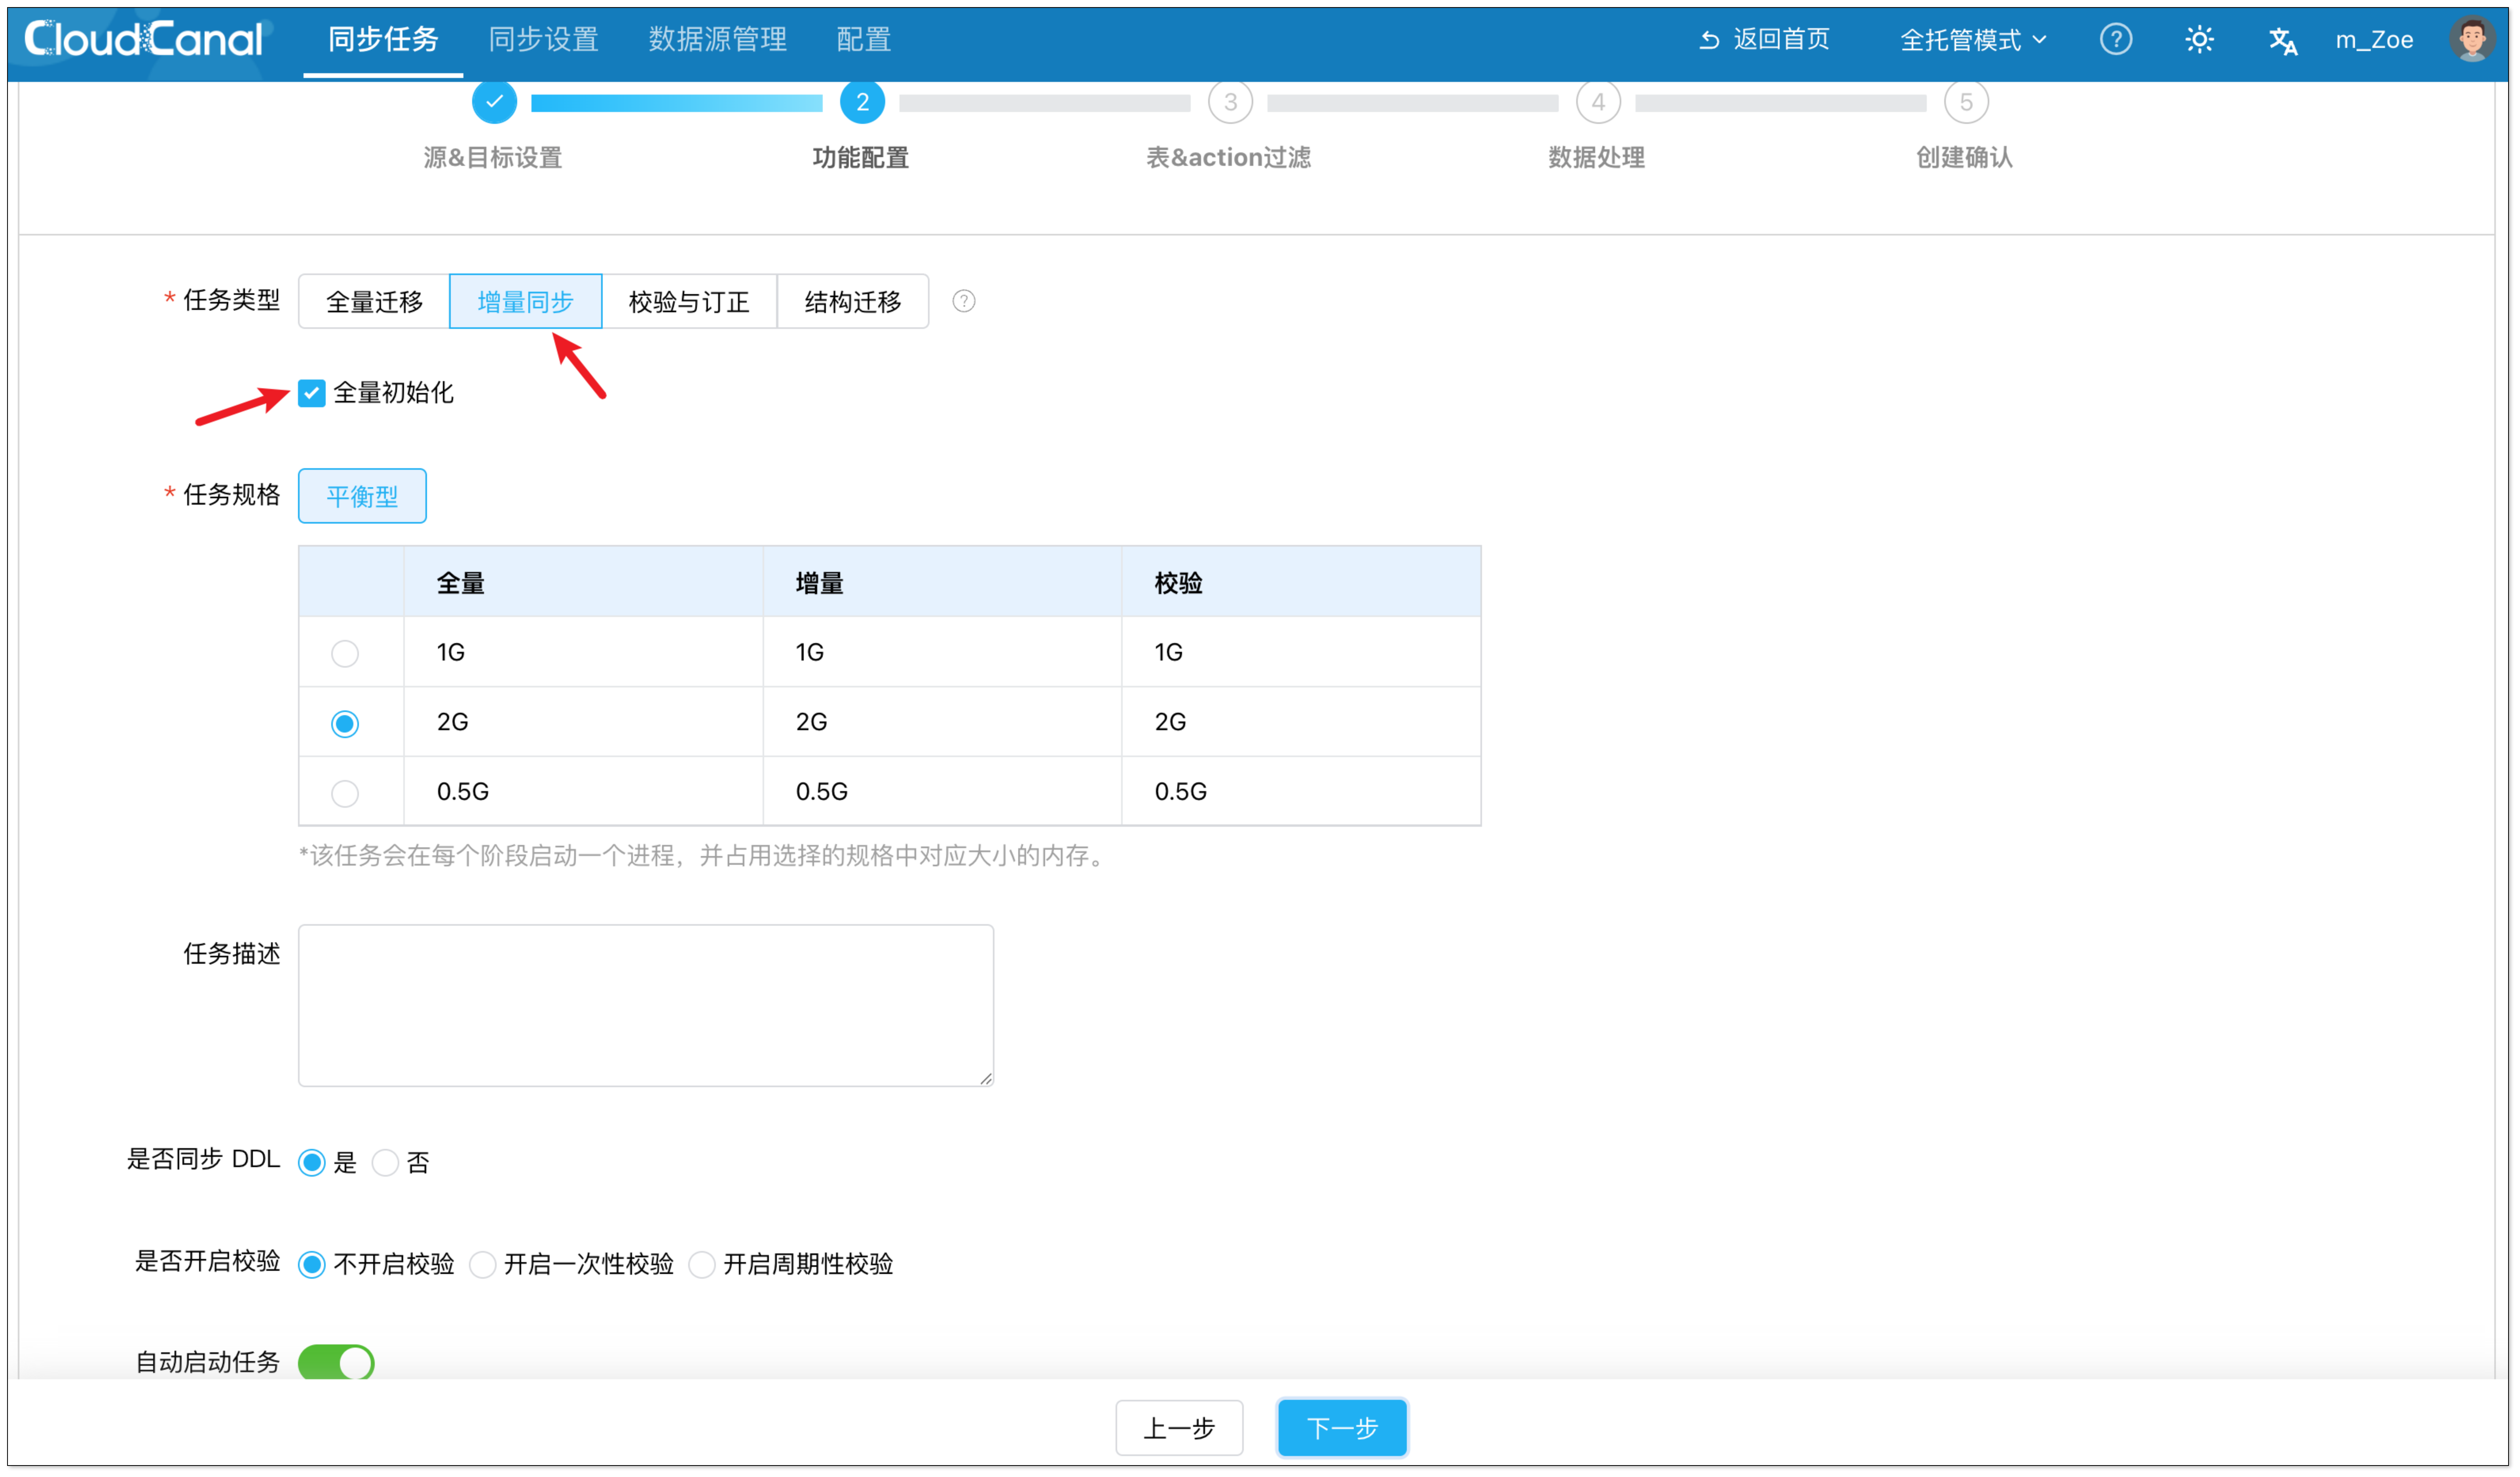Open the help question mark icon
Image resolution: width=2520 pixels, height=1477 pixels.
2115,39
